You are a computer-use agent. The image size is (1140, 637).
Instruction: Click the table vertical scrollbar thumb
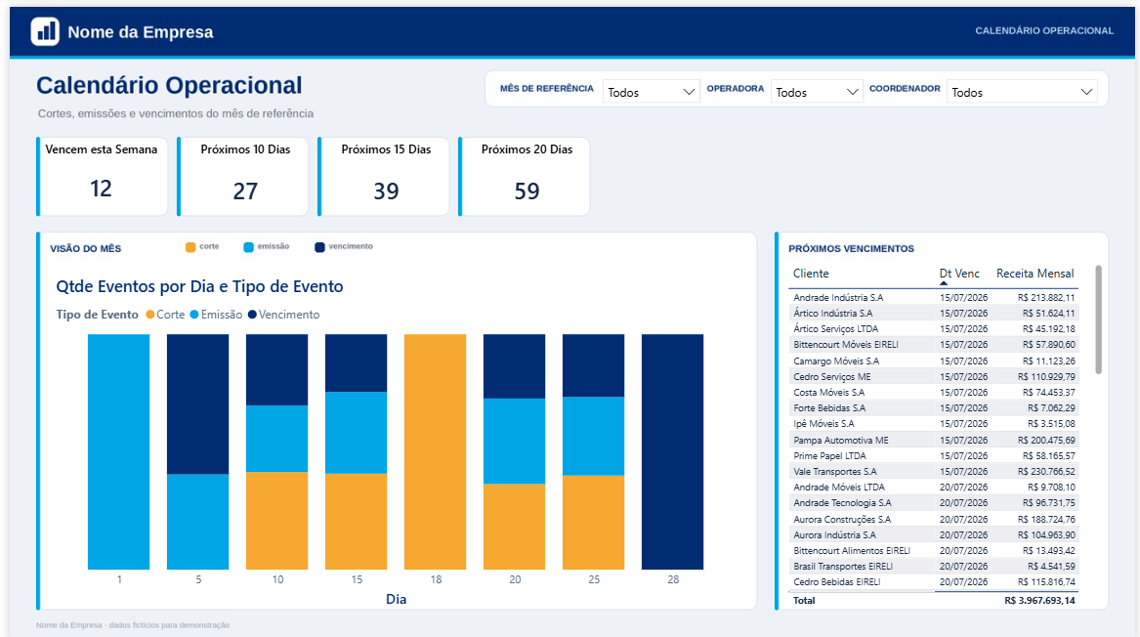1098,319
